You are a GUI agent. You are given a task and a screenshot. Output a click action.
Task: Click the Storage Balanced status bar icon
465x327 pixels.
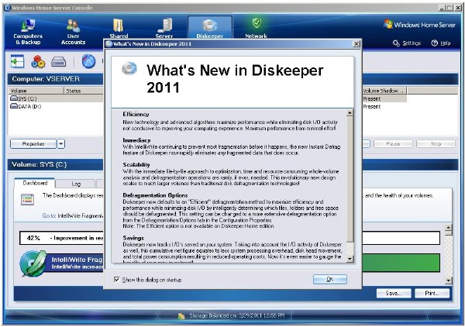[181, 316]
